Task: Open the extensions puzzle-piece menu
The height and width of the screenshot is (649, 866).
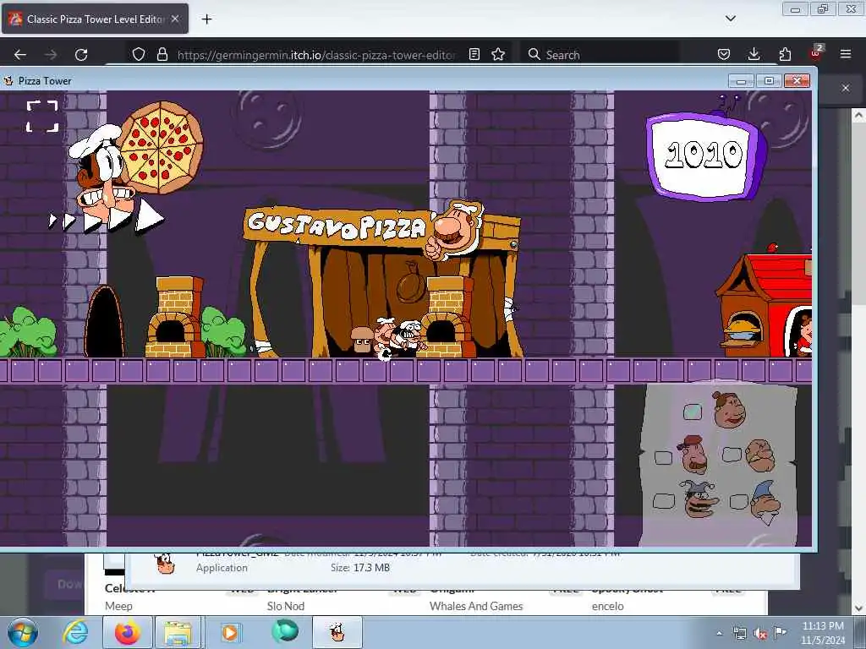Action: tap(785, 54)
